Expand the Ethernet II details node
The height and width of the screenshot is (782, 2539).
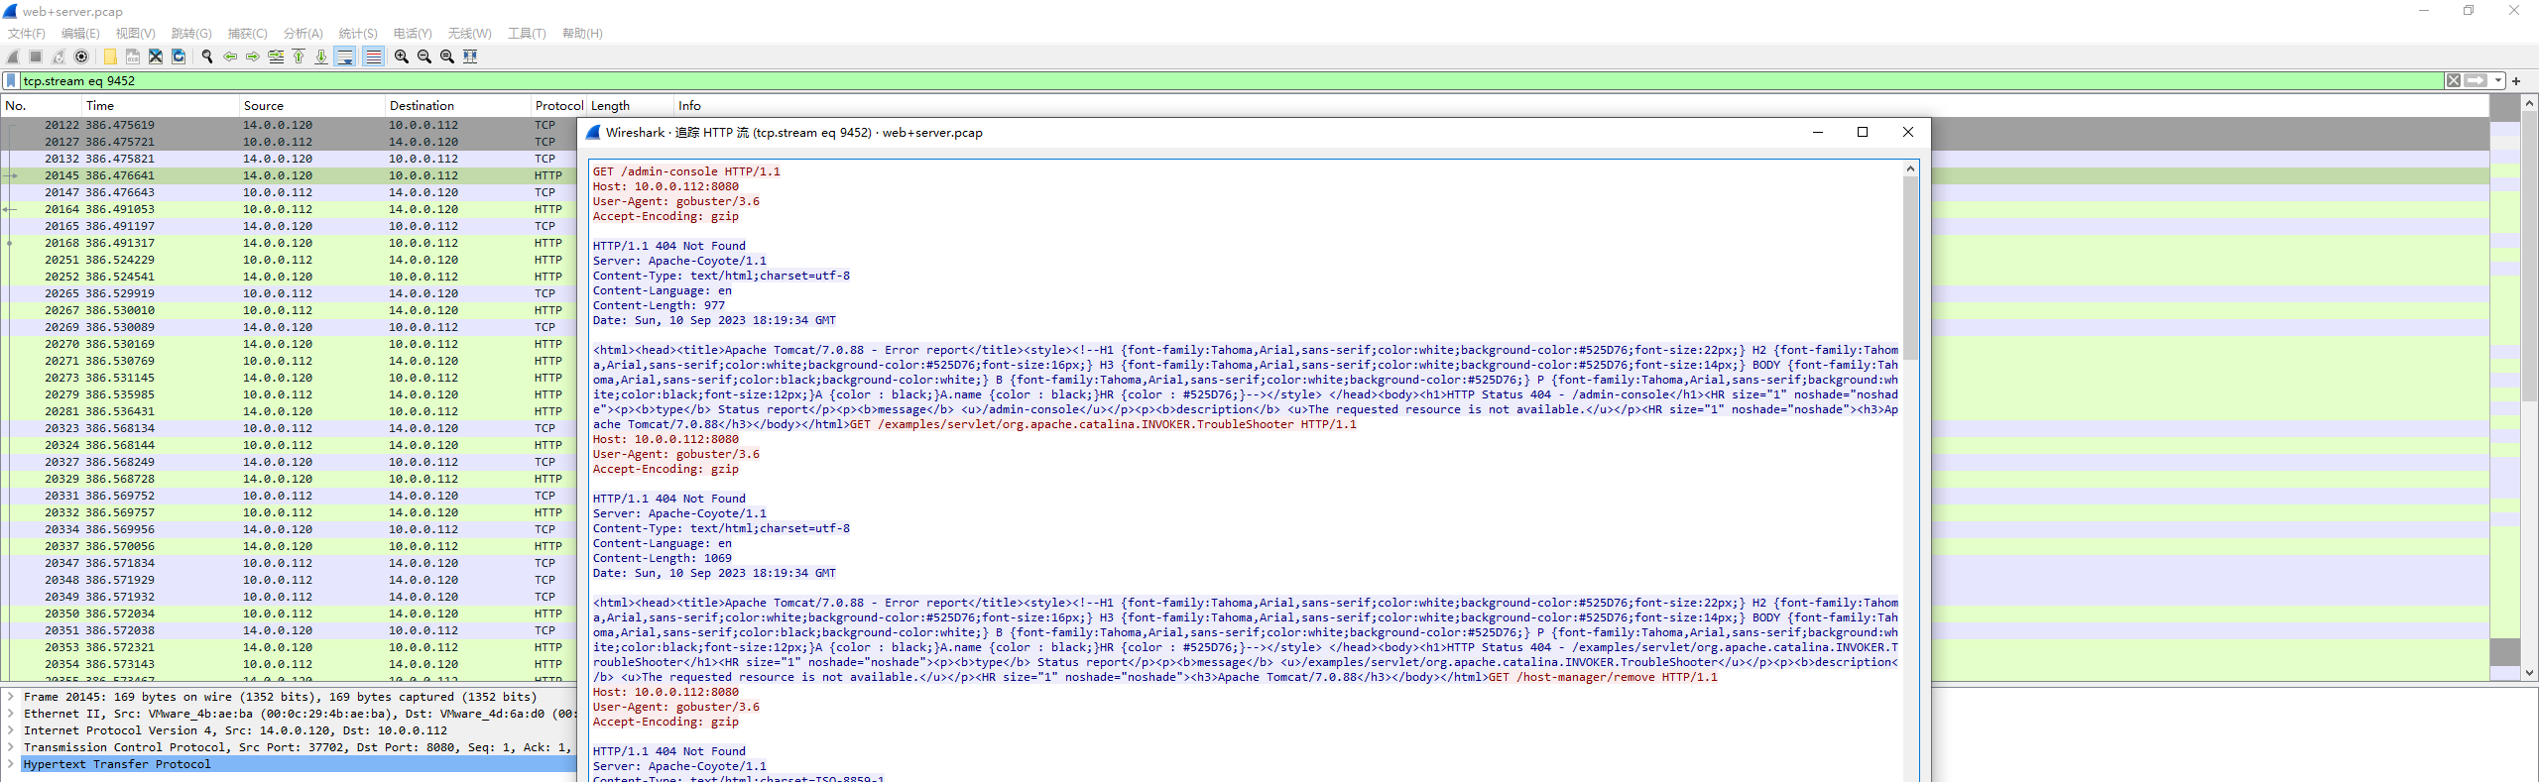coord(11,714)
